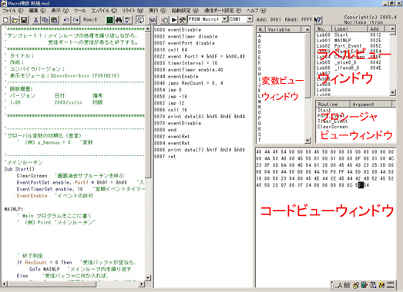Click the MAINLP: label in source editor
Viewport: 403px width, 292px height.
pyautogui.click(x=14, y=209)
